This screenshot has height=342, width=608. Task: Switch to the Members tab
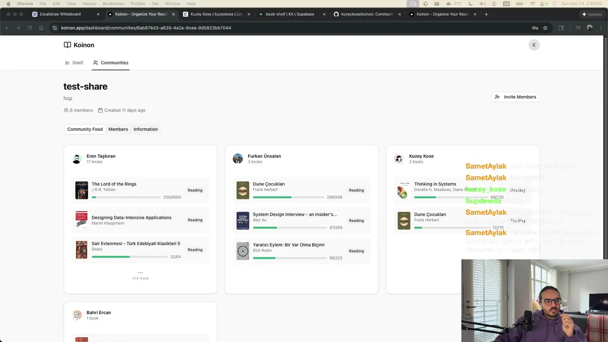click(x=118, y=129)
